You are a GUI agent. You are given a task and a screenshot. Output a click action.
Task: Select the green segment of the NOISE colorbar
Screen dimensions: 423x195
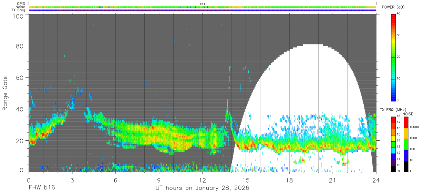406,144
